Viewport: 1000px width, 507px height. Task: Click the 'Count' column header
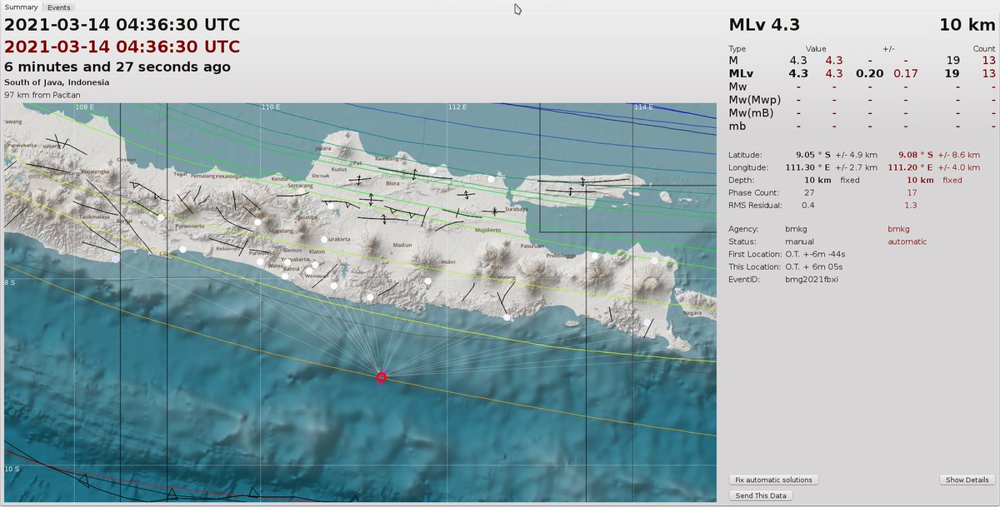click(984, 48)
